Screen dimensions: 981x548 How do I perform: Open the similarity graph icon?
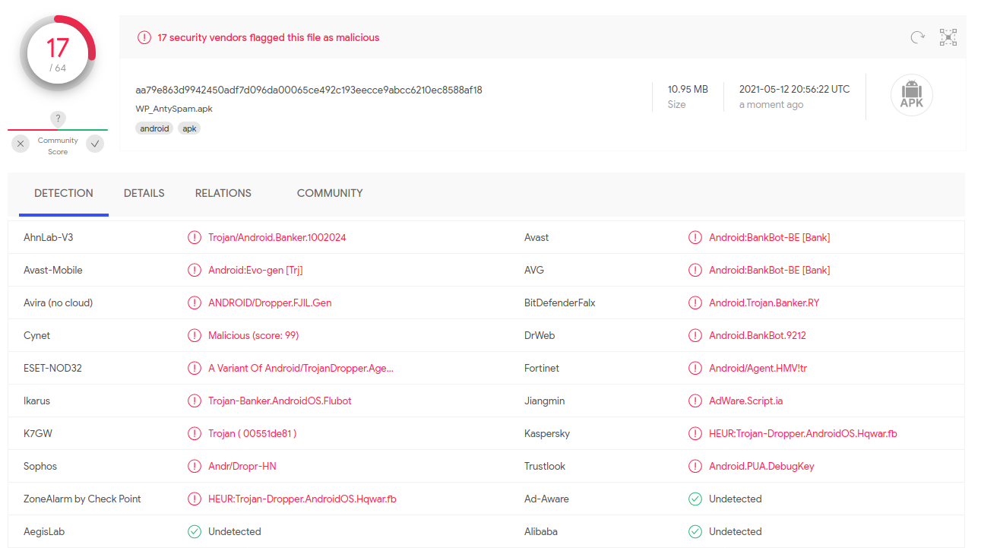tap(948, 37)
